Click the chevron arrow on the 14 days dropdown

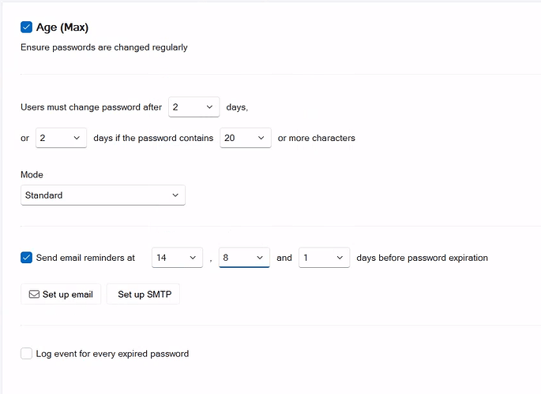pyautogui.click(x=193, y=258)
